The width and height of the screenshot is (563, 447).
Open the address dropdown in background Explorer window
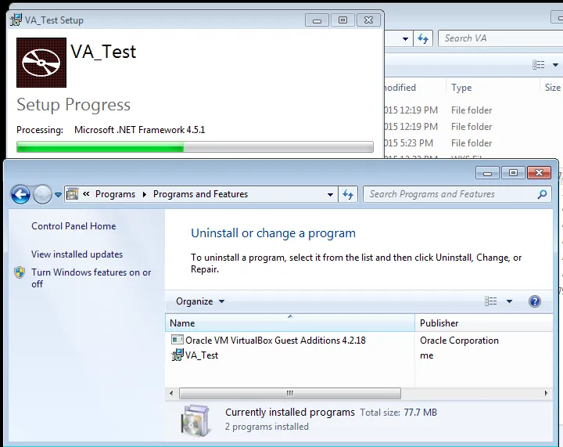(405, 39)
